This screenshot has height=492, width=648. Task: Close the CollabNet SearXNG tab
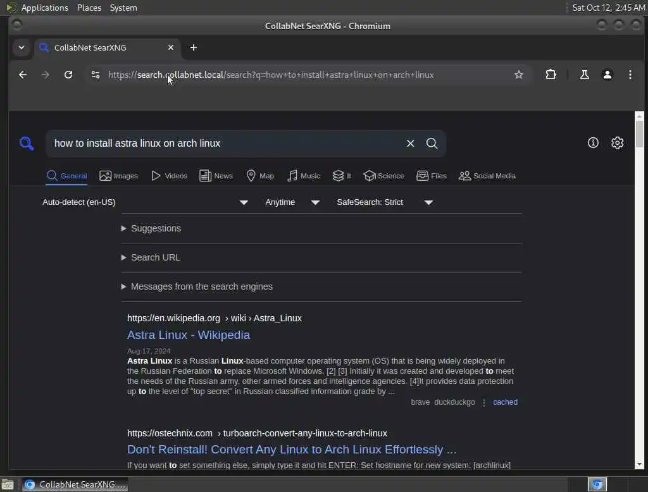tap(171, 47)
